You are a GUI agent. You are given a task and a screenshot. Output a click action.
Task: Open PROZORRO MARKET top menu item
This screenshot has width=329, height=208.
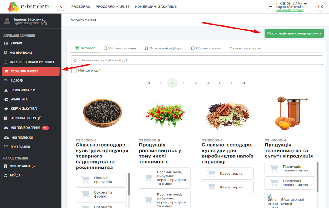pyautogui.click(x=113, y=7)
